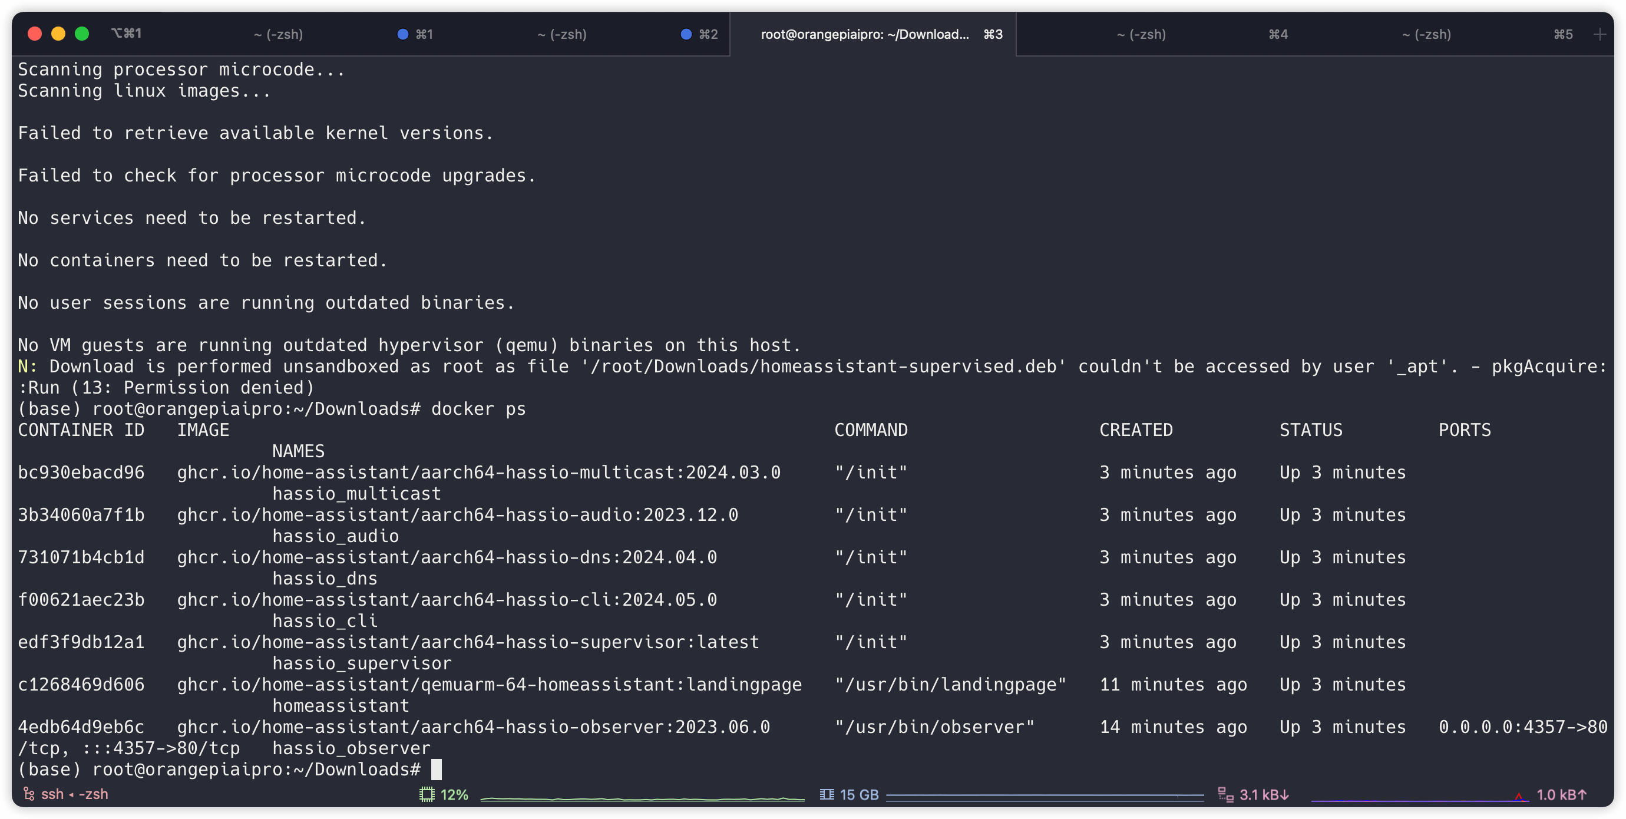
Task: Minimize window with yellow button
Action: point(58,34)
